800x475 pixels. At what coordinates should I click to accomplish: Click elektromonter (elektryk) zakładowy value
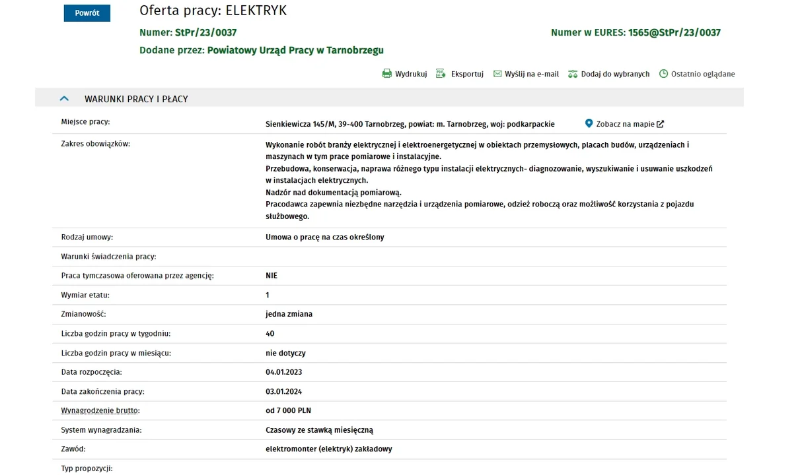(x=329, y=449)
